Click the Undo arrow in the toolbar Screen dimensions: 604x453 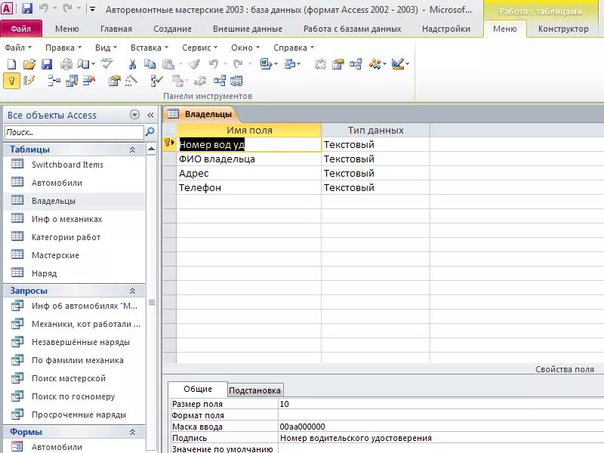(214, 64)
